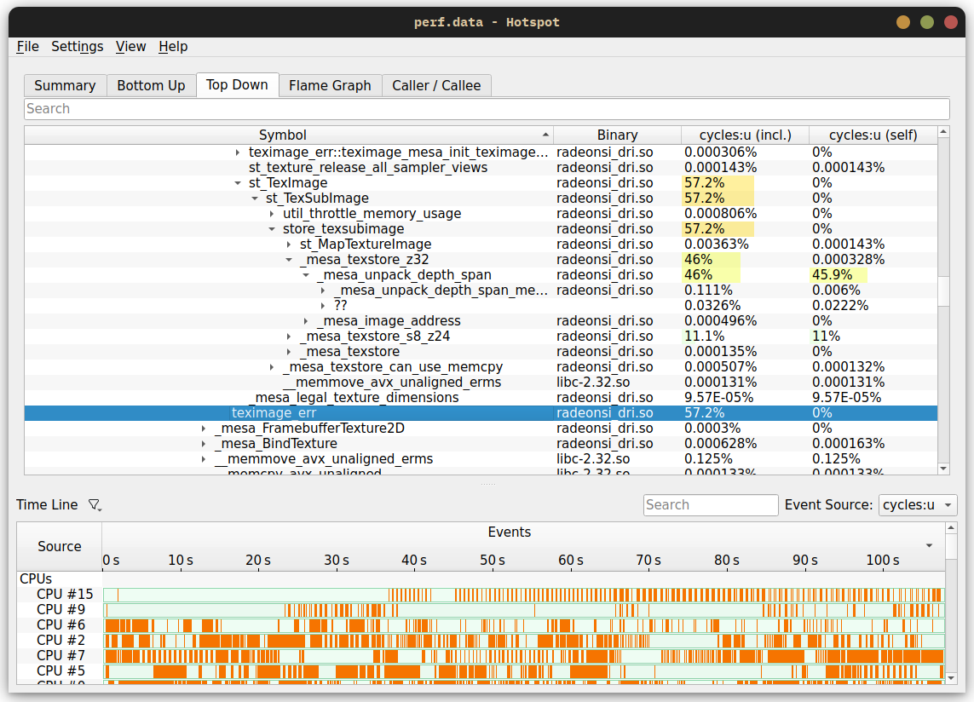Collapse the store_texsubimage branch
This screenshot has height=702, width=974.
(271, 228)
